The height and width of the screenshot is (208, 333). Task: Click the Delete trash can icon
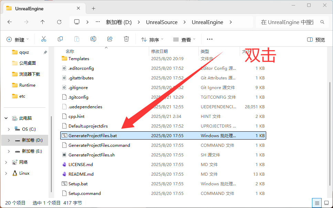click(126, 39)
